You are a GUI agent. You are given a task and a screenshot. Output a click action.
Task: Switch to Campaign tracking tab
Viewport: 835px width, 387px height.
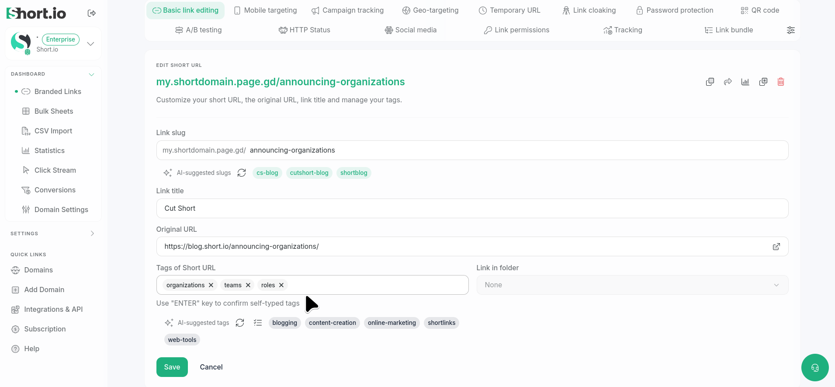347,10
